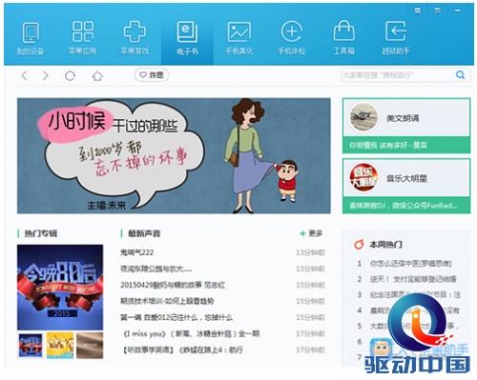Image resolution: width=477 pixels, height=380 pixels.
Task: Click the magnifier search icon
Action: (460, 75)
